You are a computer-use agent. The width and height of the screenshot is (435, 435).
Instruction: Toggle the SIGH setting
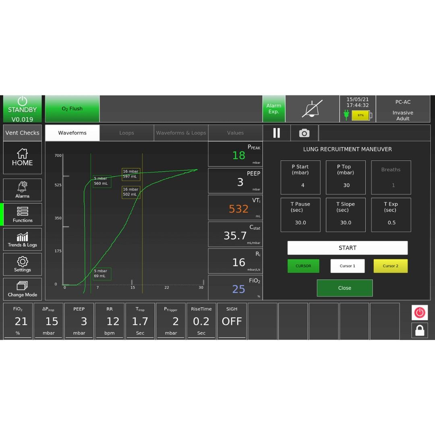(x=232, y=321)
